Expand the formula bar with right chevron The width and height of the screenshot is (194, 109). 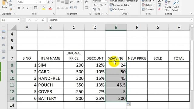191,20
